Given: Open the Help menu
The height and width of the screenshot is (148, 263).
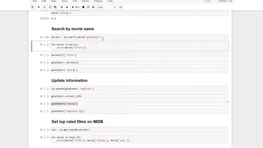Looking at the screenshot, I should coord(110,1).
